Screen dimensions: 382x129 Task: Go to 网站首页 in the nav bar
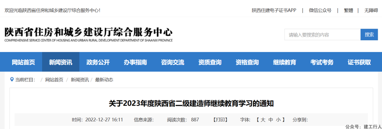click(x=23, y=62)
